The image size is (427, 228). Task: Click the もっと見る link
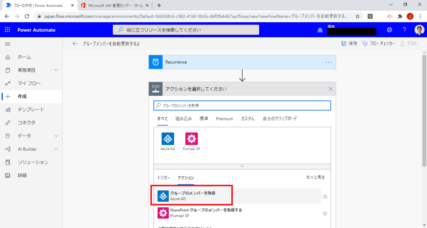(x=315, y=177)
